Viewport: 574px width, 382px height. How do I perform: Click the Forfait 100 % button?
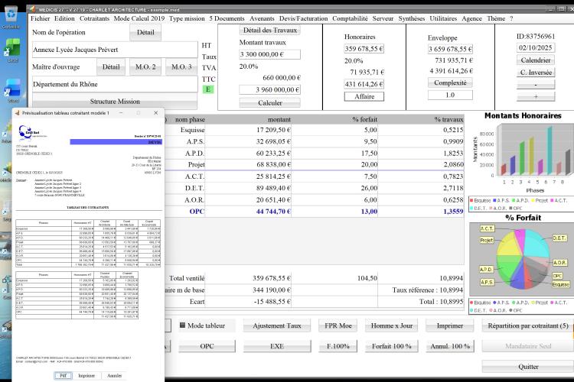392,346
